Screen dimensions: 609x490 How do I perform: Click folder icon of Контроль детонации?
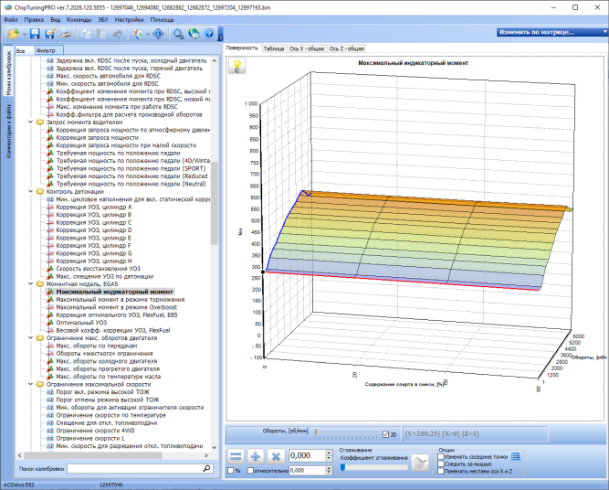39,191
